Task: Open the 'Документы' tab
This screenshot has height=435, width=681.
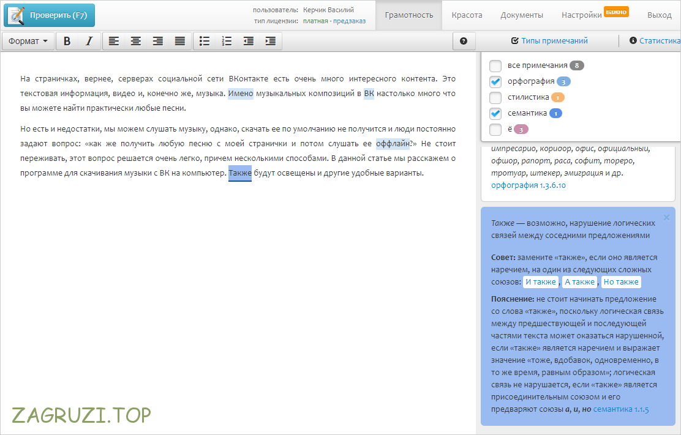Action: 521,15
